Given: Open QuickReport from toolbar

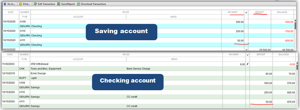Looking at the screenshot, I should pyautogui.click(x=66, y=4).
